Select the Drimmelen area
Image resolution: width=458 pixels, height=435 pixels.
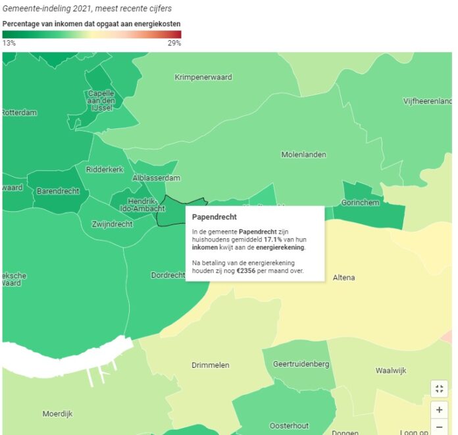[x=211, y=365]
